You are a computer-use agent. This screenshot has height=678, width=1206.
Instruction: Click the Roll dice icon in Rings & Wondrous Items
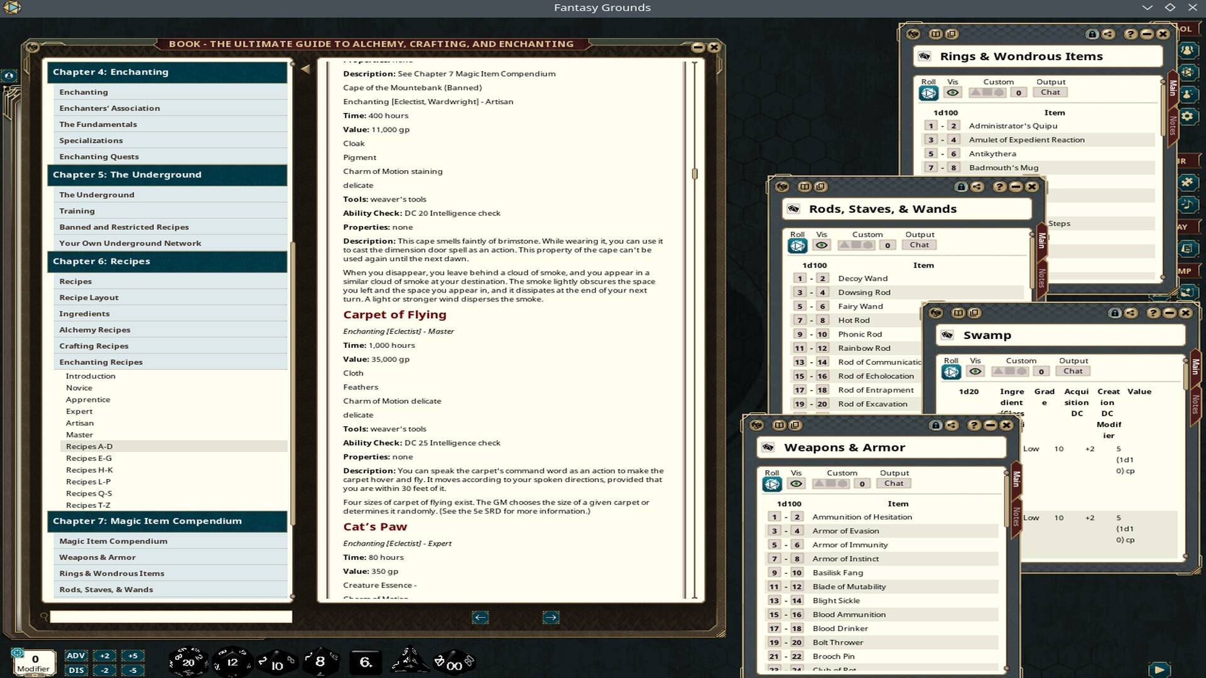928,93
